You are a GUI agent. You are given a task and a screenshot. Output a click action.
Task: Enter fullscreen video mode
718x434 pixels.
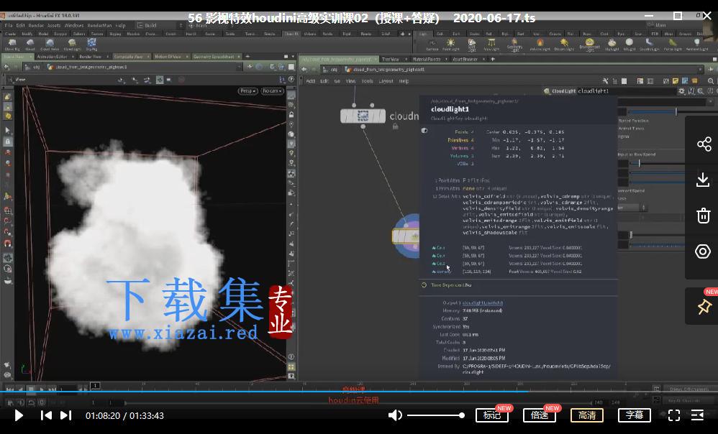coord(673,415)
